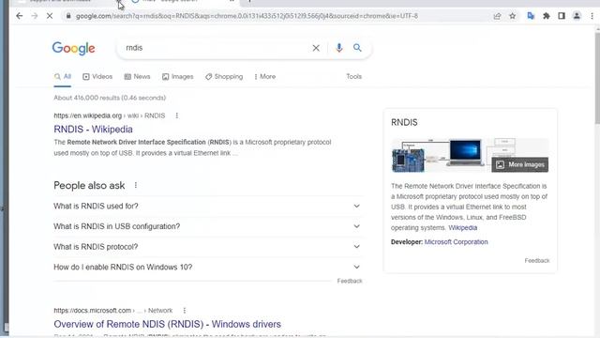Share this page icon in address bar
This screenshot has width=600, height=338.
497,16
